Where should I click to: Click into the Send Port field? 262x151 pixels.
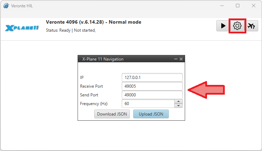pyautogui.click(x=152, y=95)
